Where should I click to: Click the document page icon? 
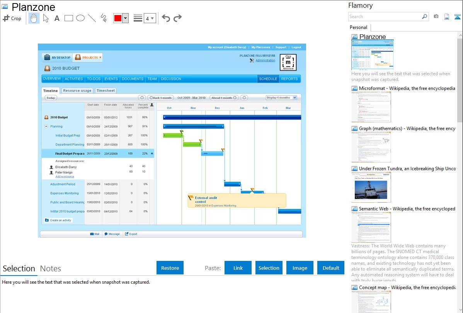point(447,17)
